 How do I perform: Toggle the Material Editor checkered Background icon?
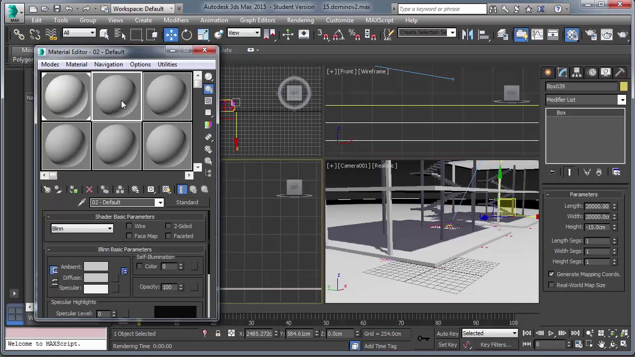(208, 101)
